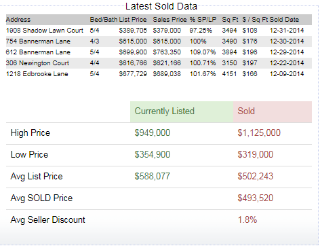This screenshot has height=248, width=320.
Task: Click the listed high price $949,000
Action: [153, 132]
